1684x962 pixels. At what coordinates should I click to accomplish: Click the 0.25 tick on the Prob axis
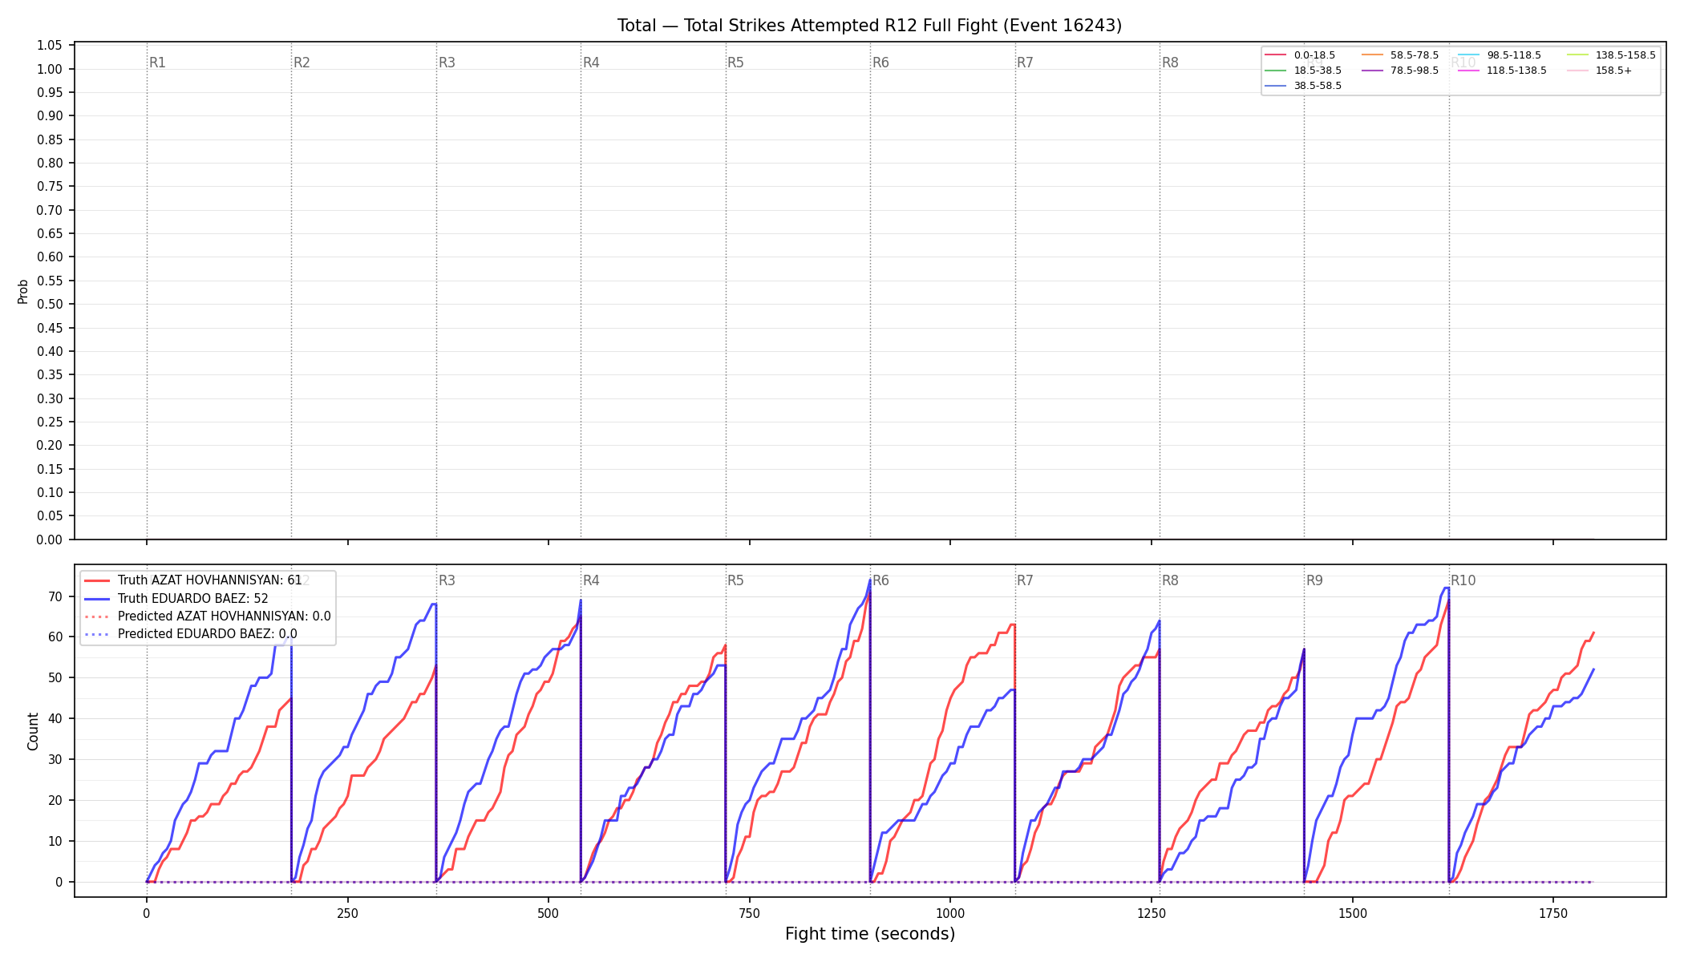50,422
